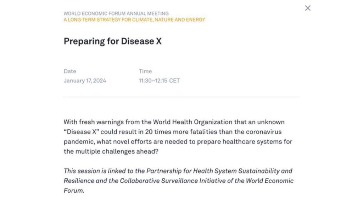The image size is (363, 204).
Task: Click the 'coronavirus' word in the paragraph
Action: point(264,132)
